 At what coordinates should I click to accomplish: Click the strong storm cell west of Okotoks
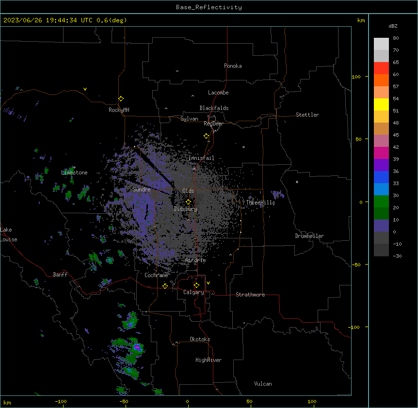click(x=137, y=347)
